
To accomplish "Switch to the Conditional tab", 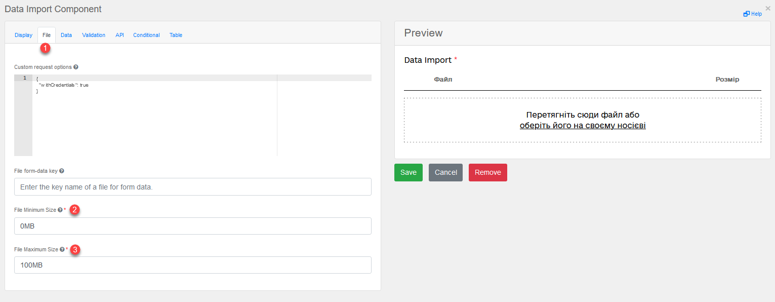I will 146,35.
